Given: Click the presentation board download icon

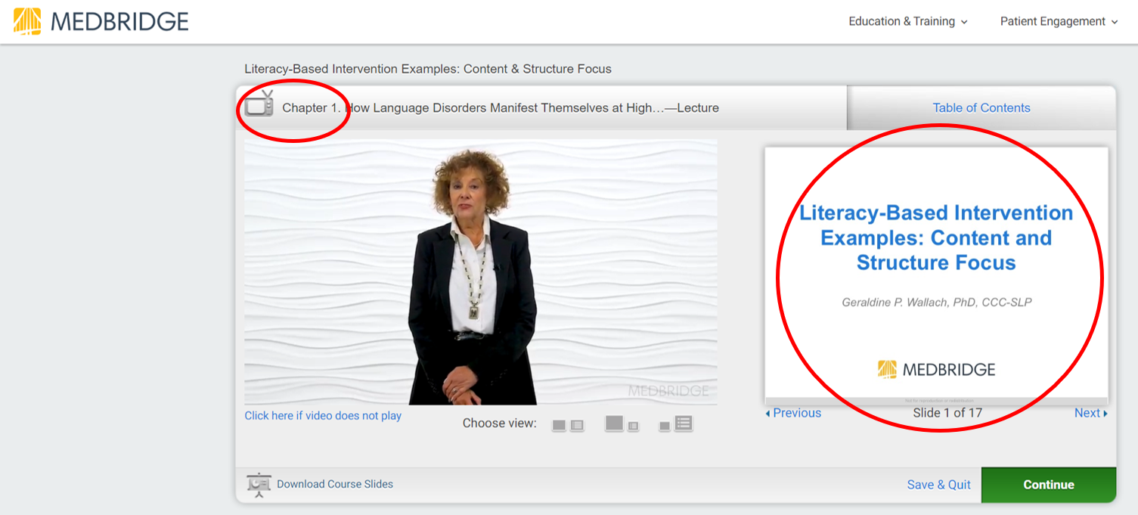Looking at the screenshot, I should click(259, 485).
